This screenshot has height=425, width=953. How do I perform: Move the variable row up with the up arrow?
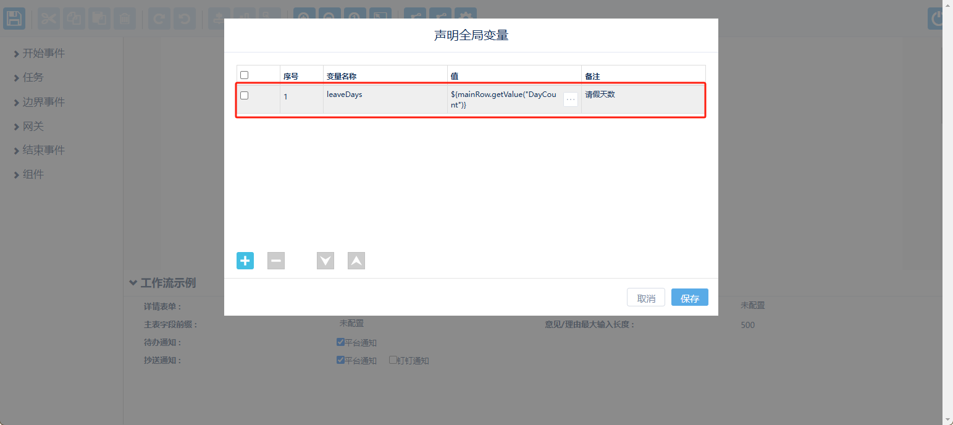356,261
